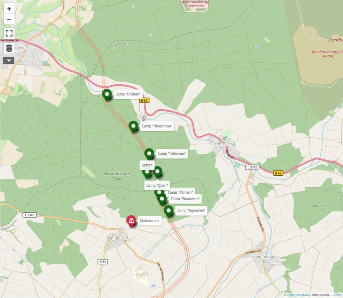Screen dimensions: 343x298
Task: Click the Camp "Nirgendwo" label
Action: coord(157,126)
